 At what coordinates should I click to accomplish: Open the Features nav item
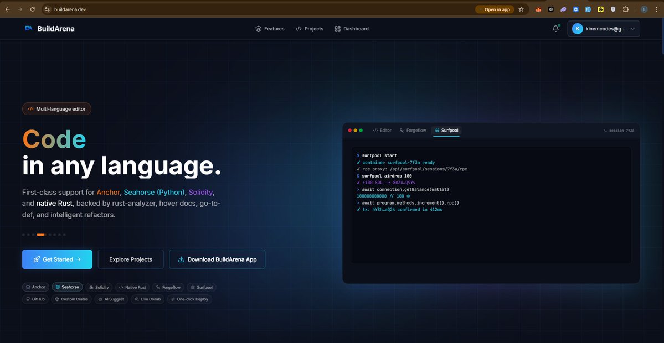coord(270,29)
